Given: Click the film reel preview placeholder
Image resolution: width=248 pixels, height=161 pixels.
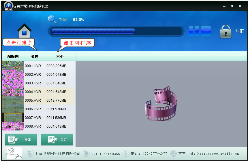Looking at the screenshot, I should pyautogui.click(x=161, y=103).
